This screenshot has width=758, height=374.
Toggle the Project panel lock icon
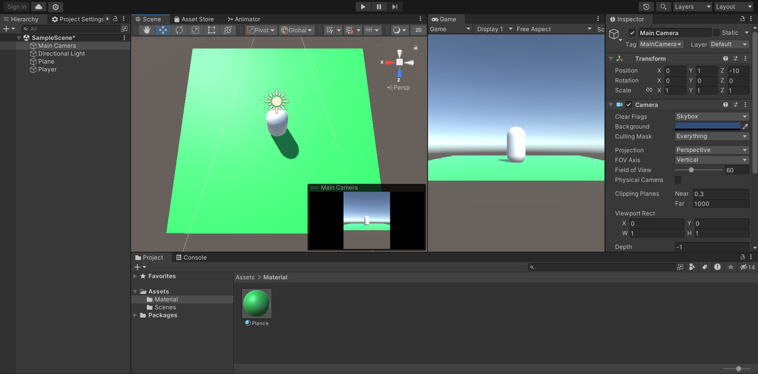(743, 257)
